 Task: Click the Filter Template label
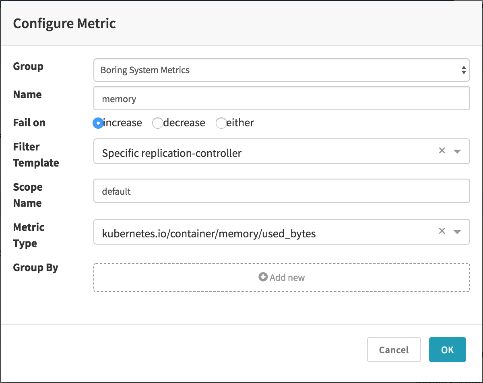[x=36, y=155]
